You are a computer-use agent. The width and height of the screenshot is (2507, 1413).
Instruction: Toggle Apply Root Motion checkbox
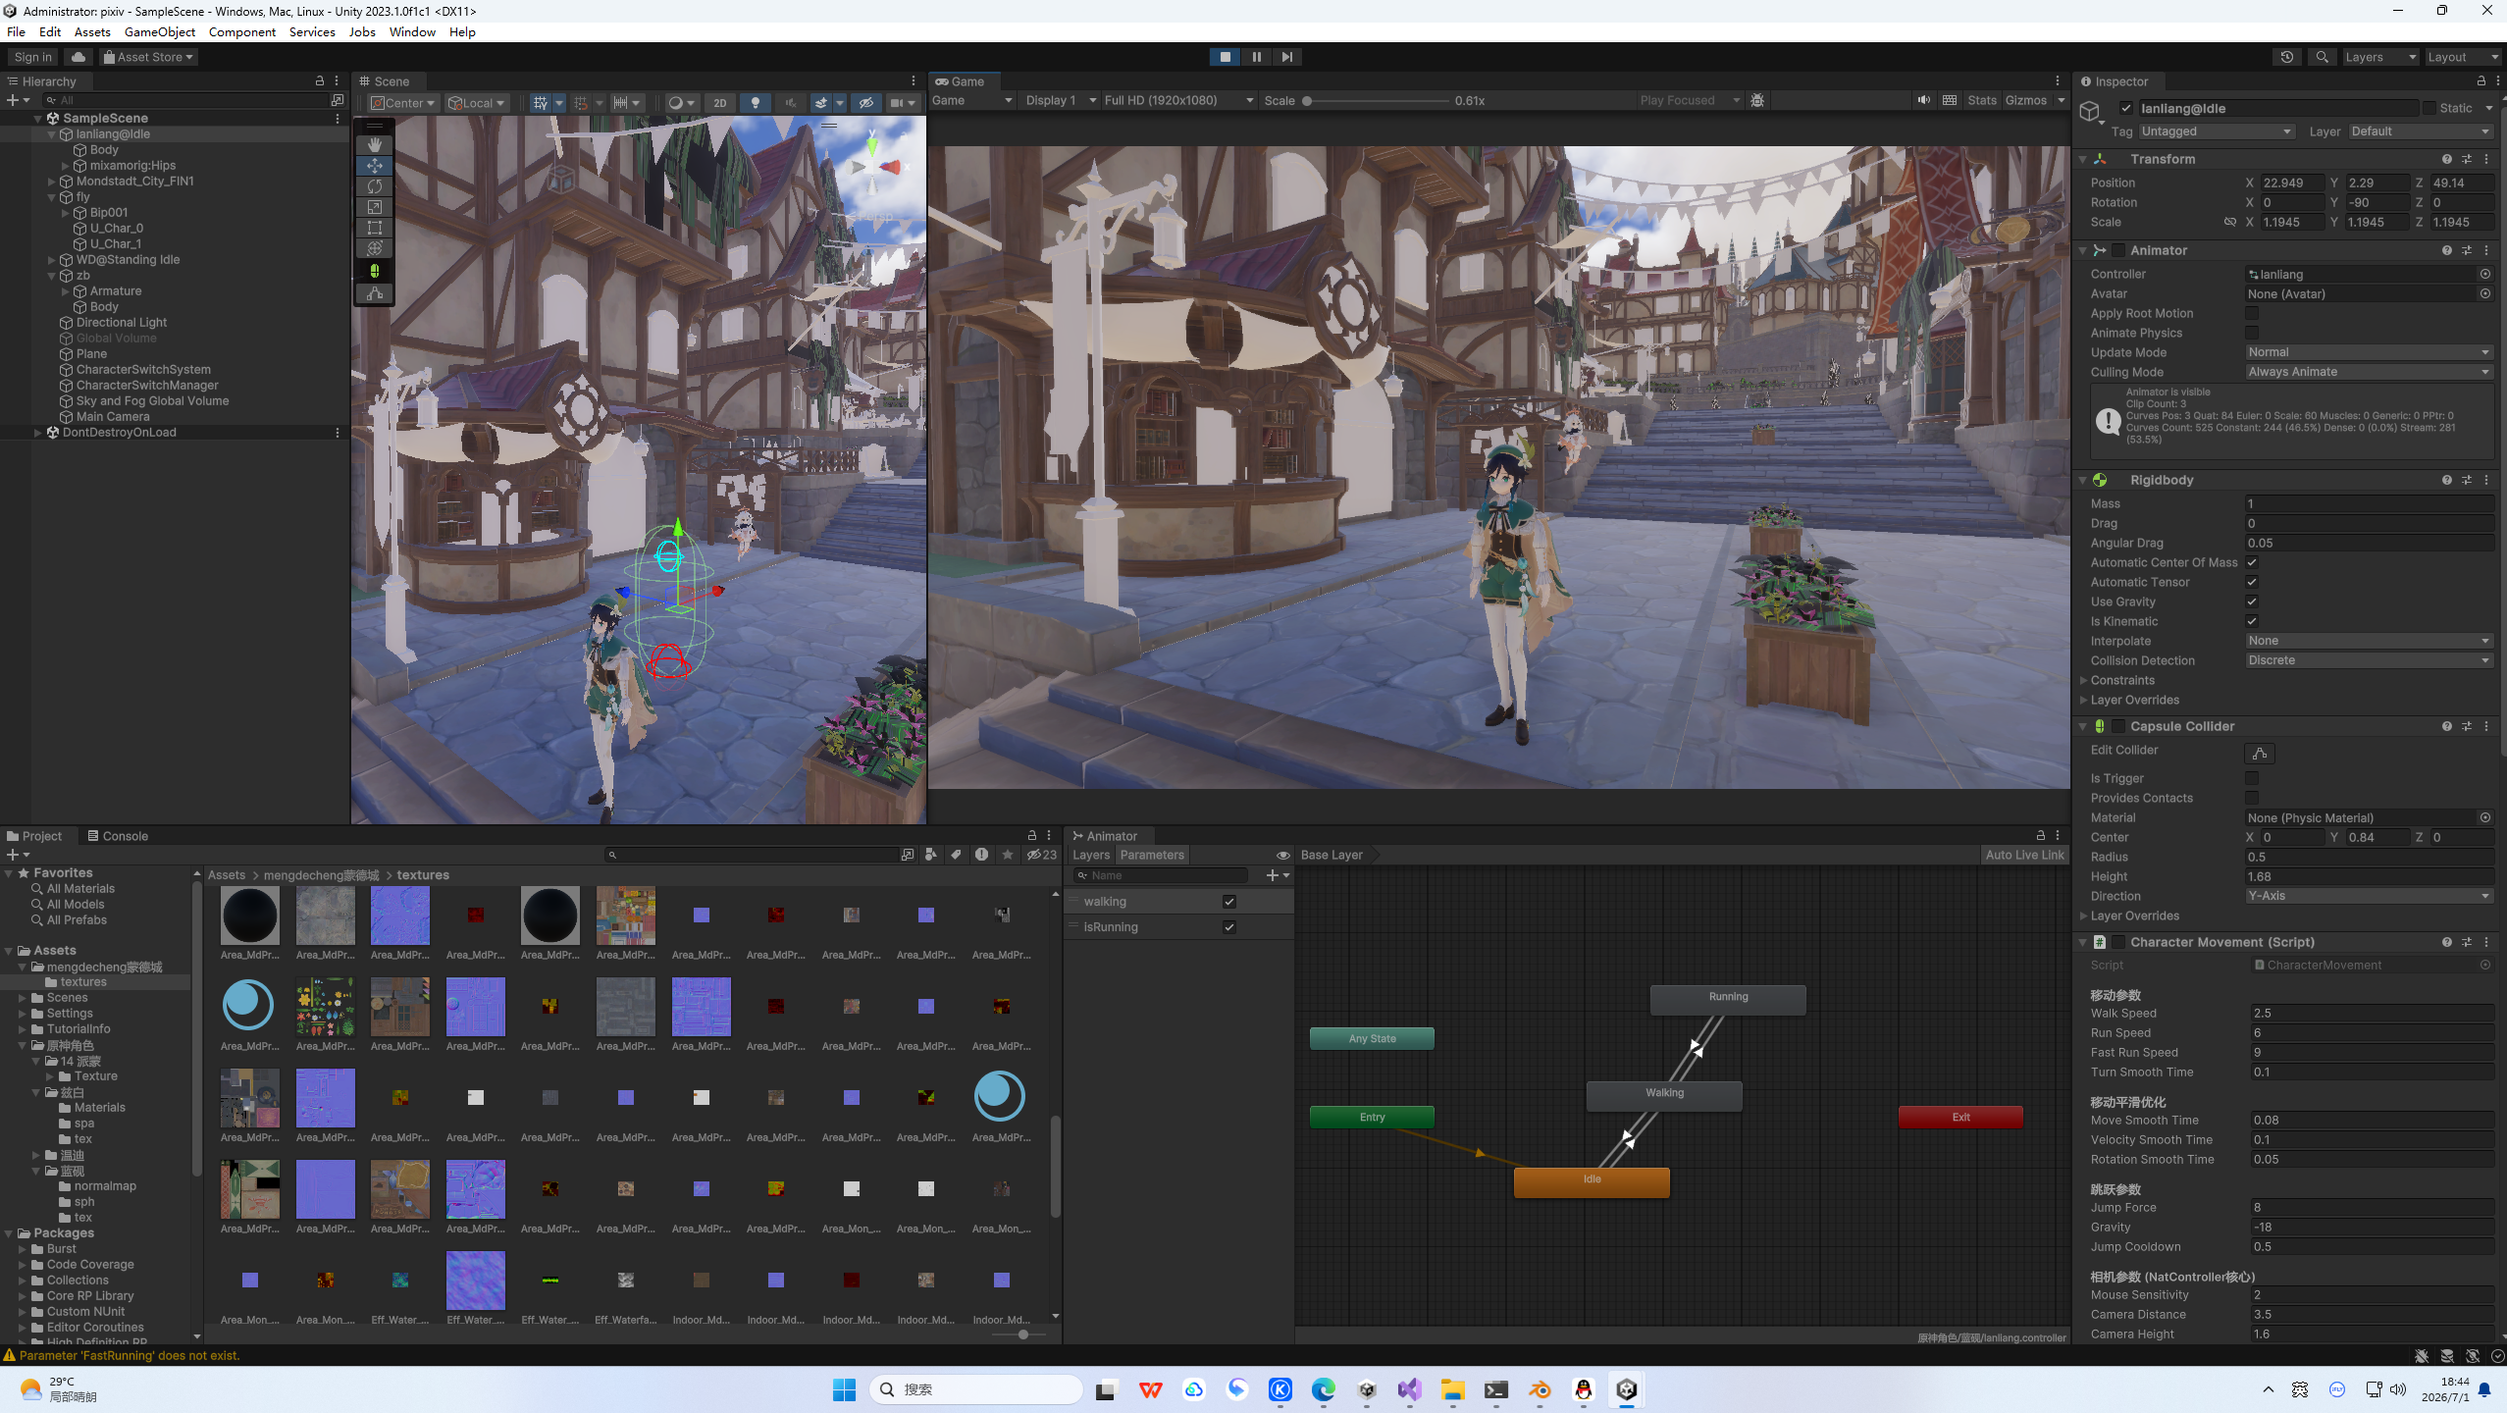pyautogui.click(x=2252, y=313)
